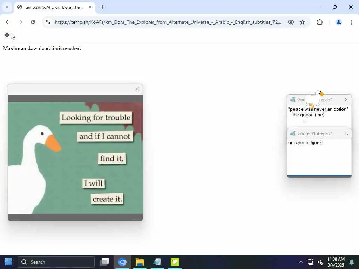
Task: Click the Looking for trouble goose image
Action: [75, 158]
